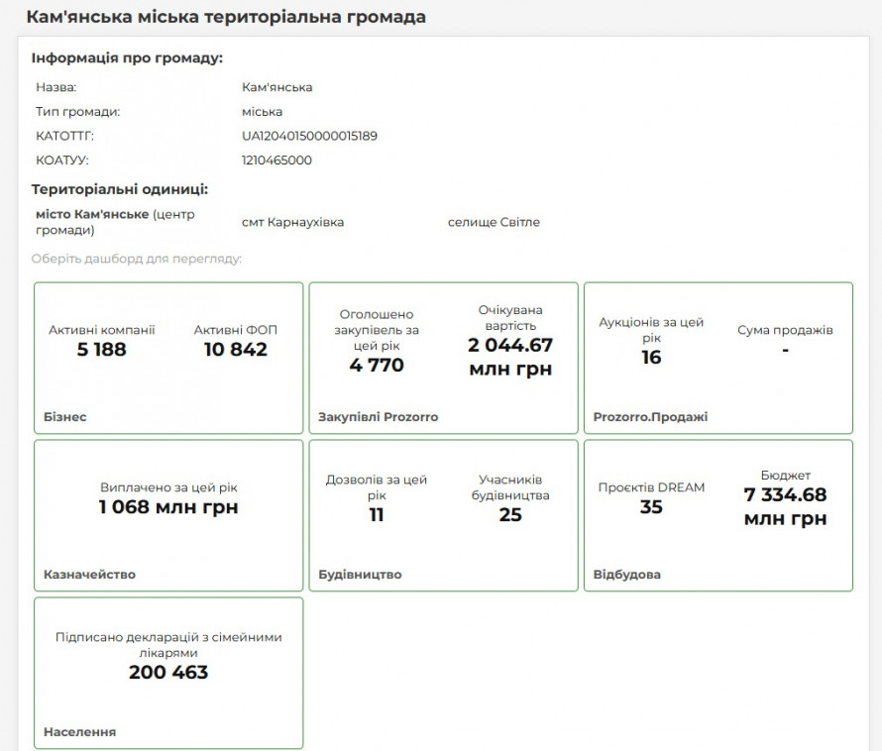Click signed declarations number 200 463

tap(168, 673)
